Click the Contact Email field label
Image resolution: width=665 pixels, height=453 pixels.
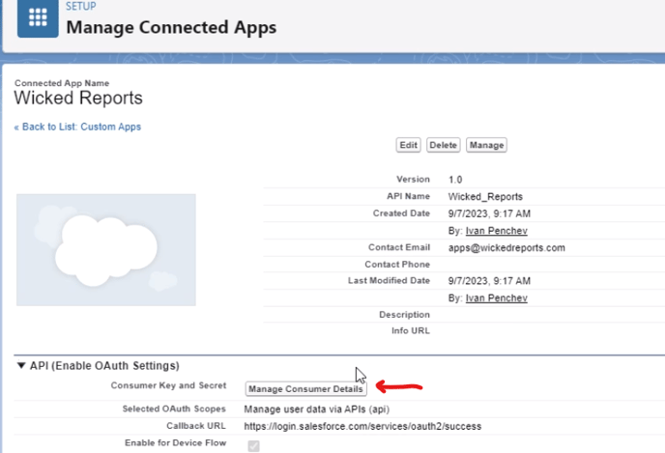tap(398, 247)
